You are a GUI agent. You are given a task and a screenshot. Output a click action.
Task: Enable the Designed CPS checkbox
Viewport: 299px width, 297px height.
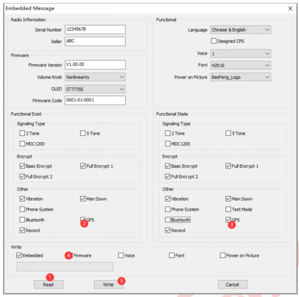[214, 41]
